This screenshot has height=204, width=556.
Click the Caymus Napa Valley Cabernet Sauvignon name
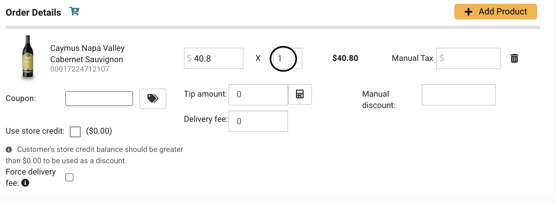click(87, 54)
